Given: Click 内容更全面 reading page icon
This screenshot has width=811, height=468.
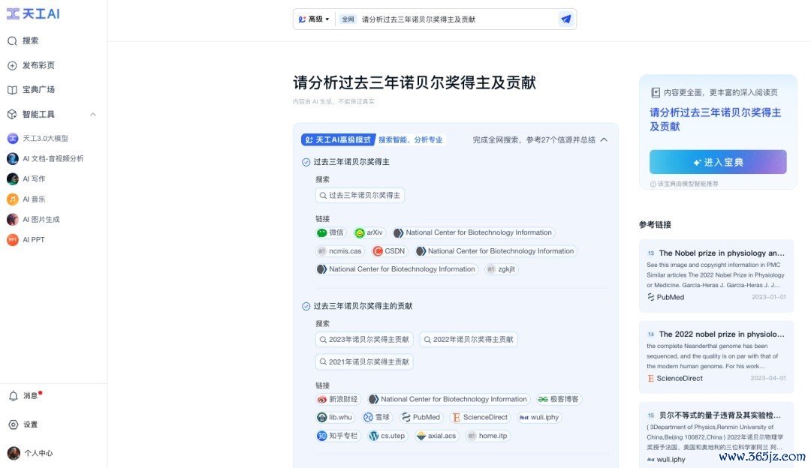Looking at the screenshot, I should (656, 92).
